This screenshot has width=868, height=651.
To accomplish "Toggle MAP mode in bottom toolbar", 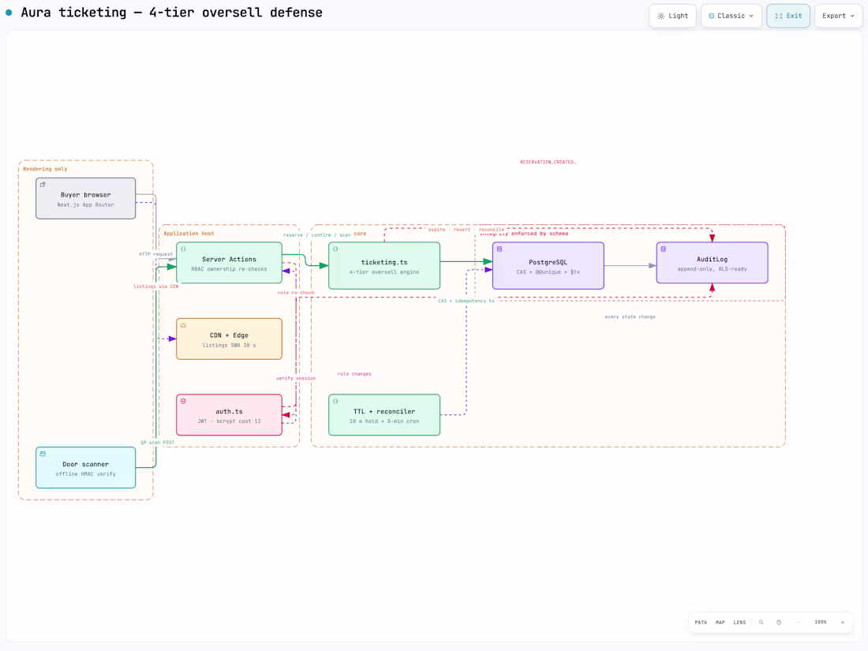I will tap(720, 623).
